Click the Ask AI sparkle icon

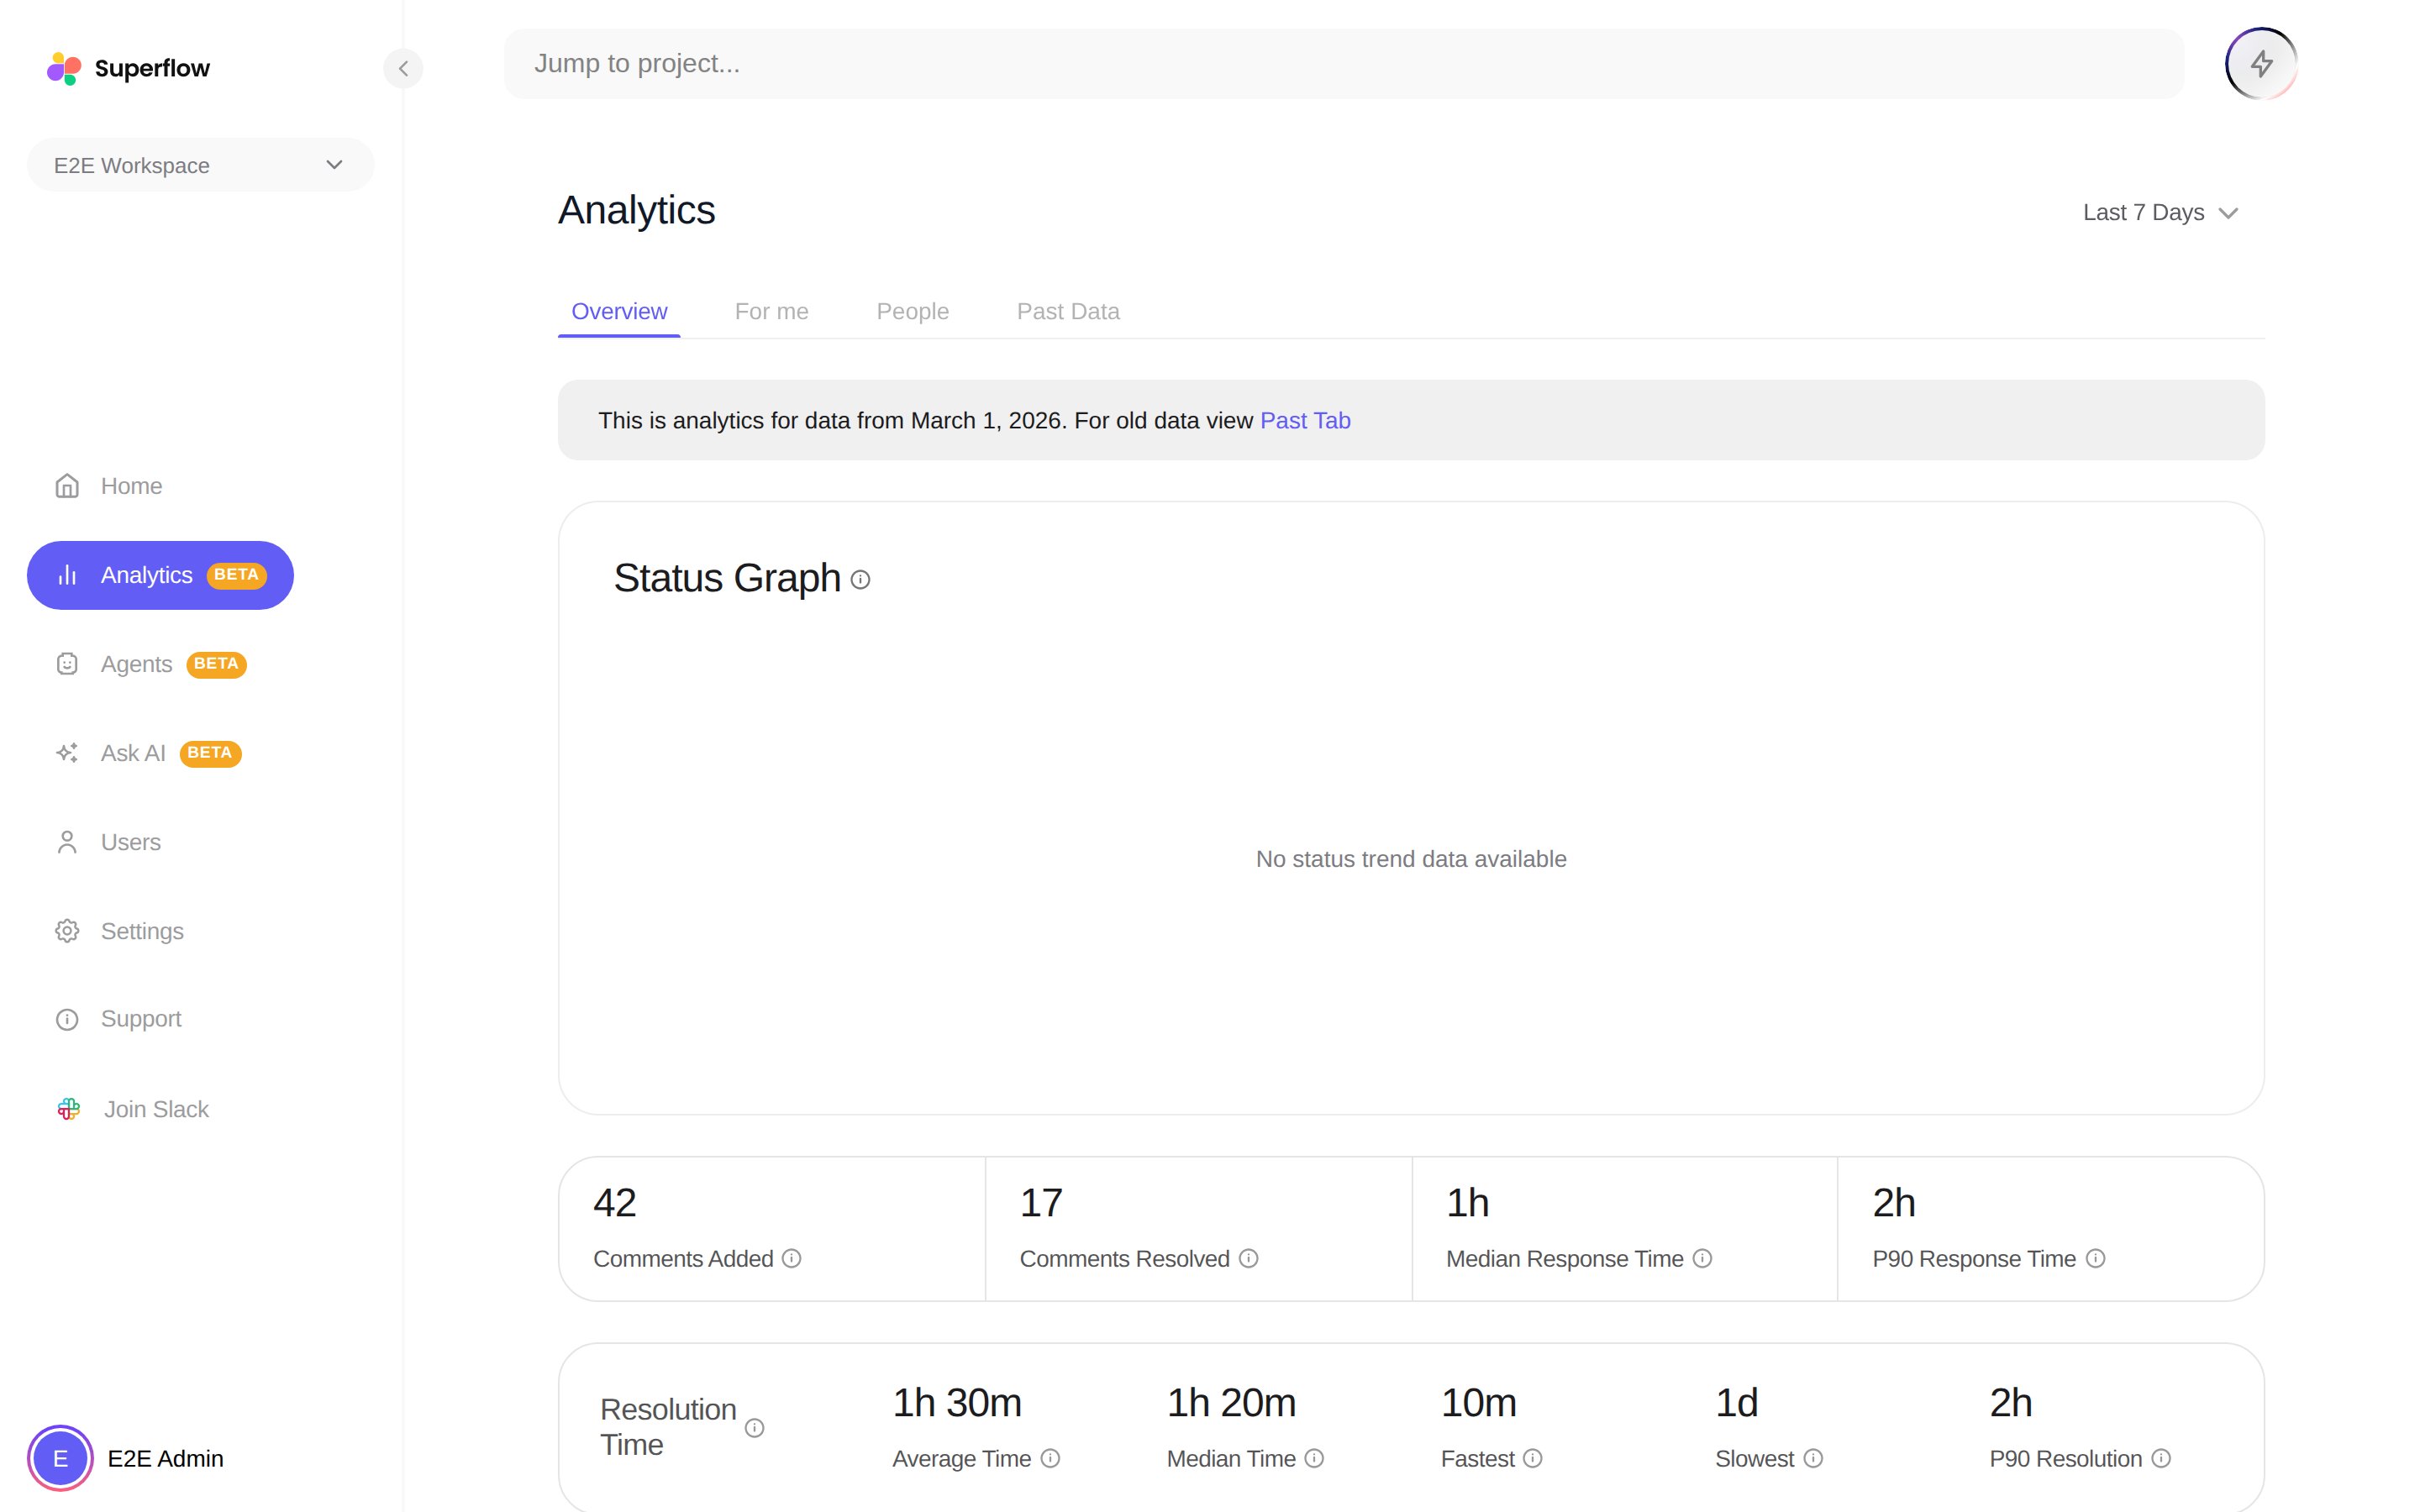point(67,753)
